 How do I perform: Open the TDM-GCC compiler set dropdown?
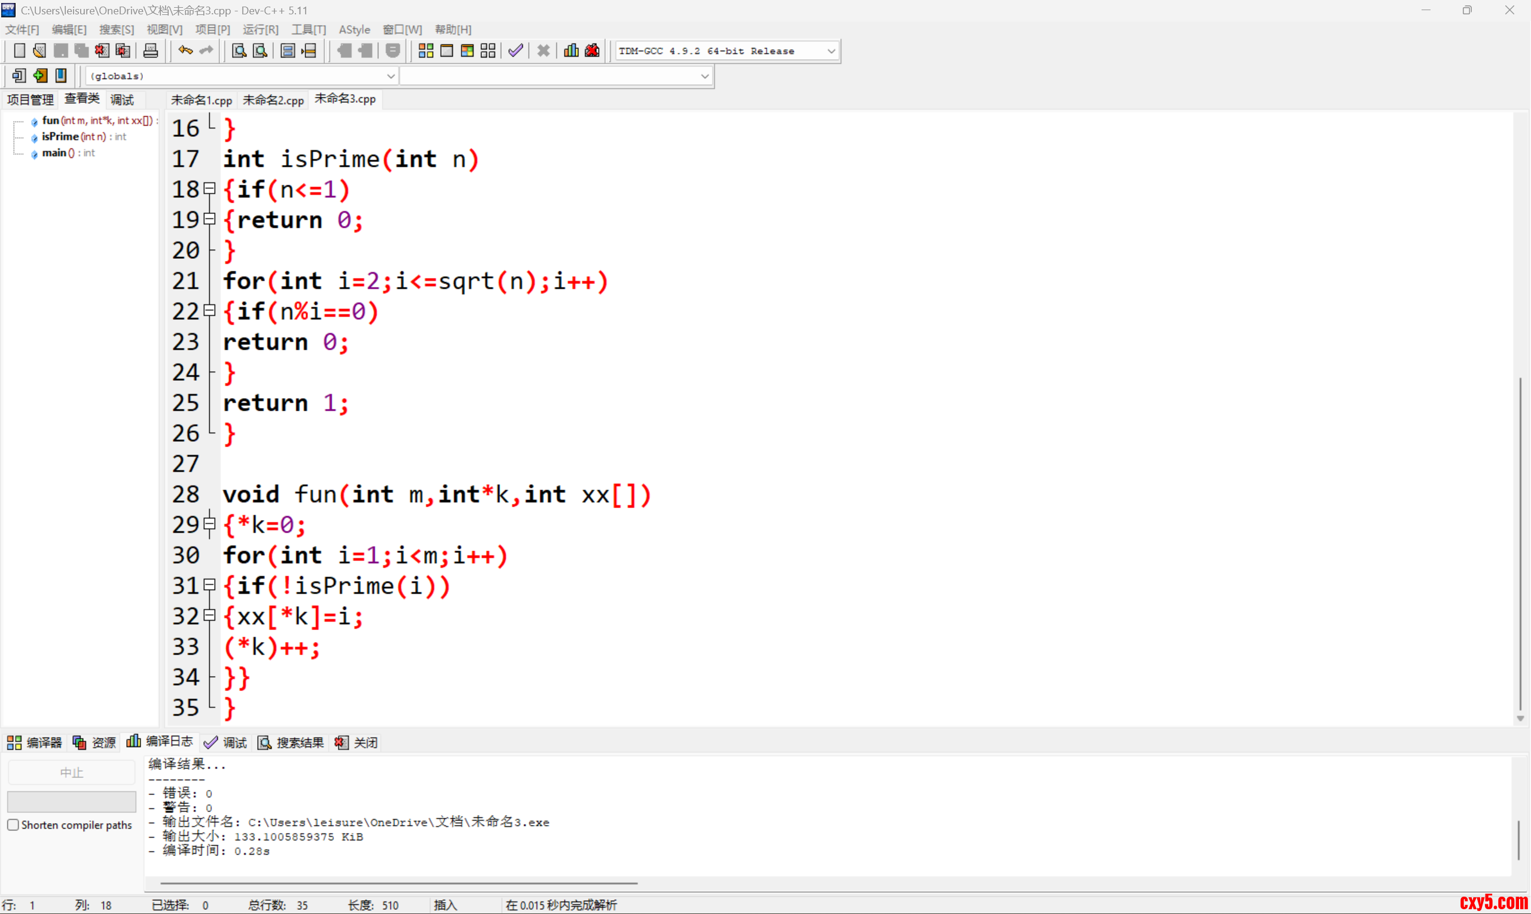pyautogui.click(x=831, y=51)
